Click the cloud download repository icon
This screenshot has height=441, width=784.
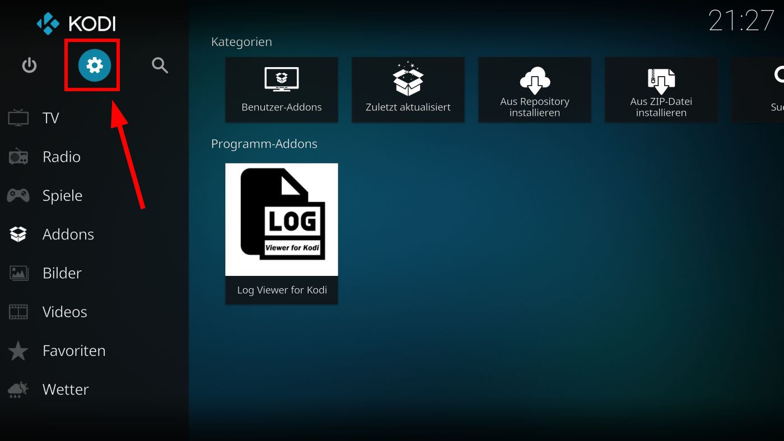535,79
